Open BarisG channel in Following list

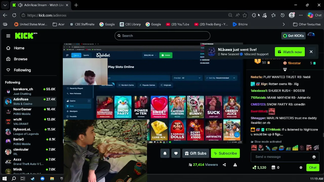click(30, 142)
